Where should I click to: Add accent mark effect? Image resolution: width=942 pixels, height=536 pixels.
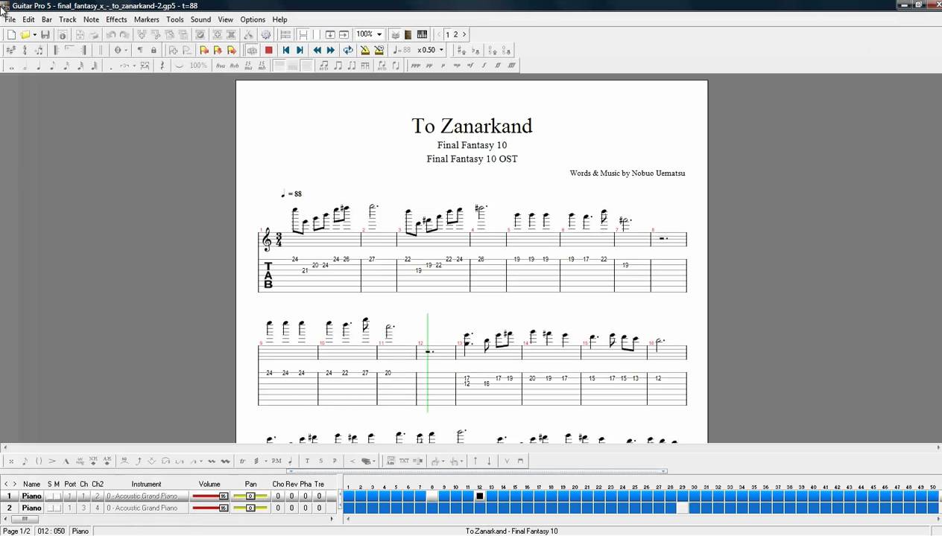(52, 461)
